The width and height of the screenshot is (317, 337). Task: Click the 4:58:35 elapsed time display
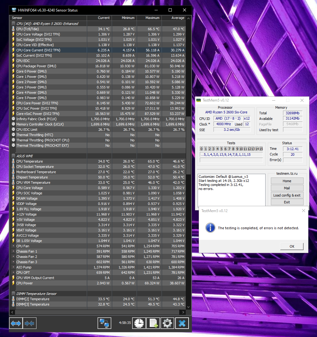[125, 323]
